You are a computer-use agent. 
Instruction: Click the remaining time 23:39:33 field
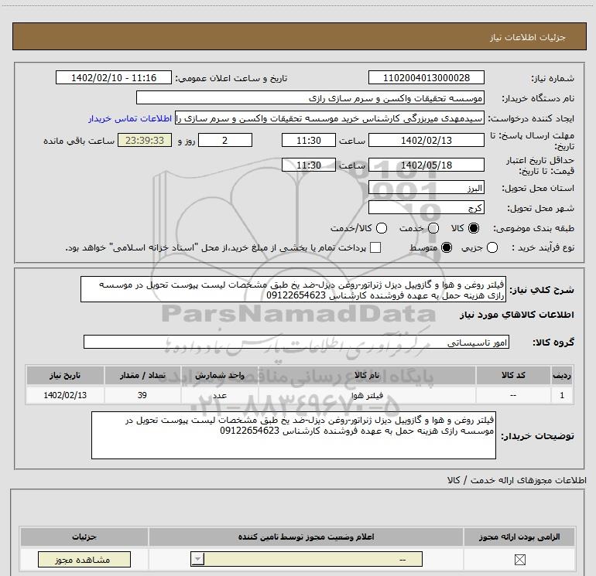[x=145, y=140]
